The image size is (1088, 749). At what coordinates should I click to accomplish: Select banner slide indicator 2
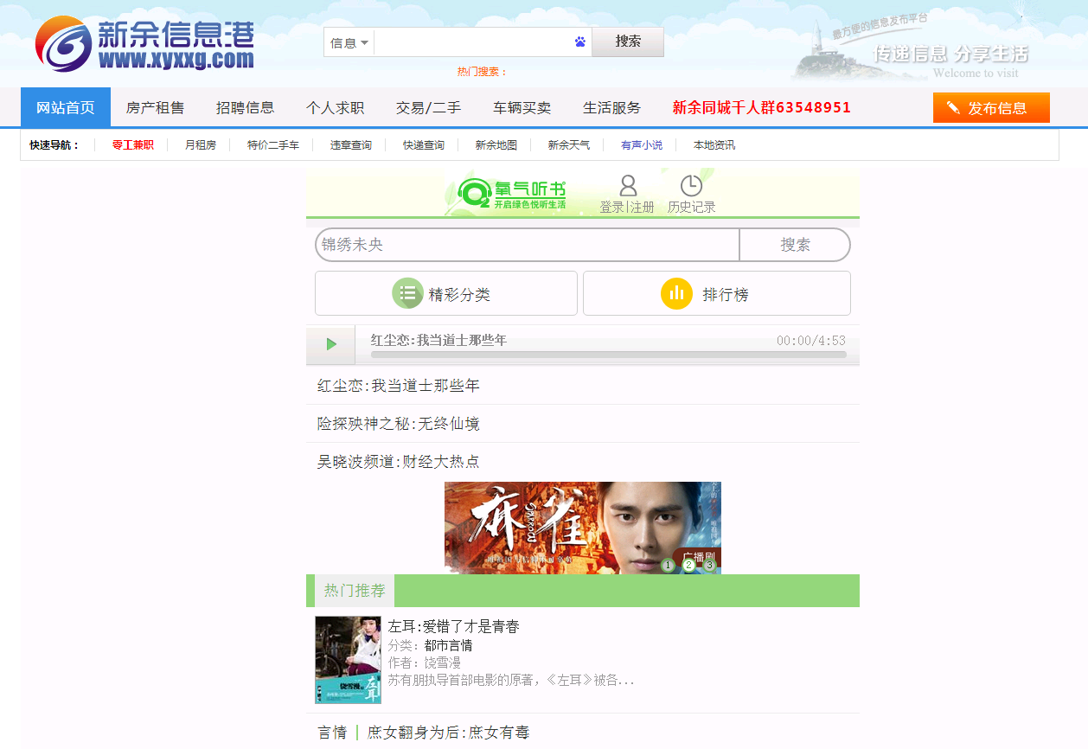[688, 566]
